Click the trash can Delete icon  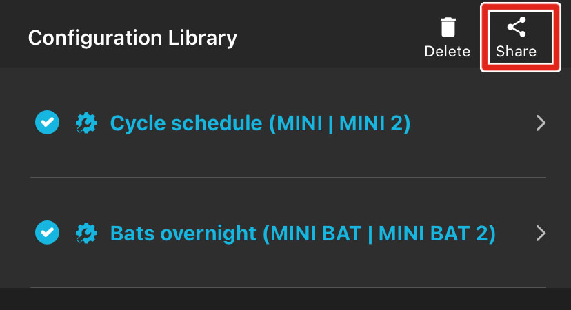click(x=448, y=28)
